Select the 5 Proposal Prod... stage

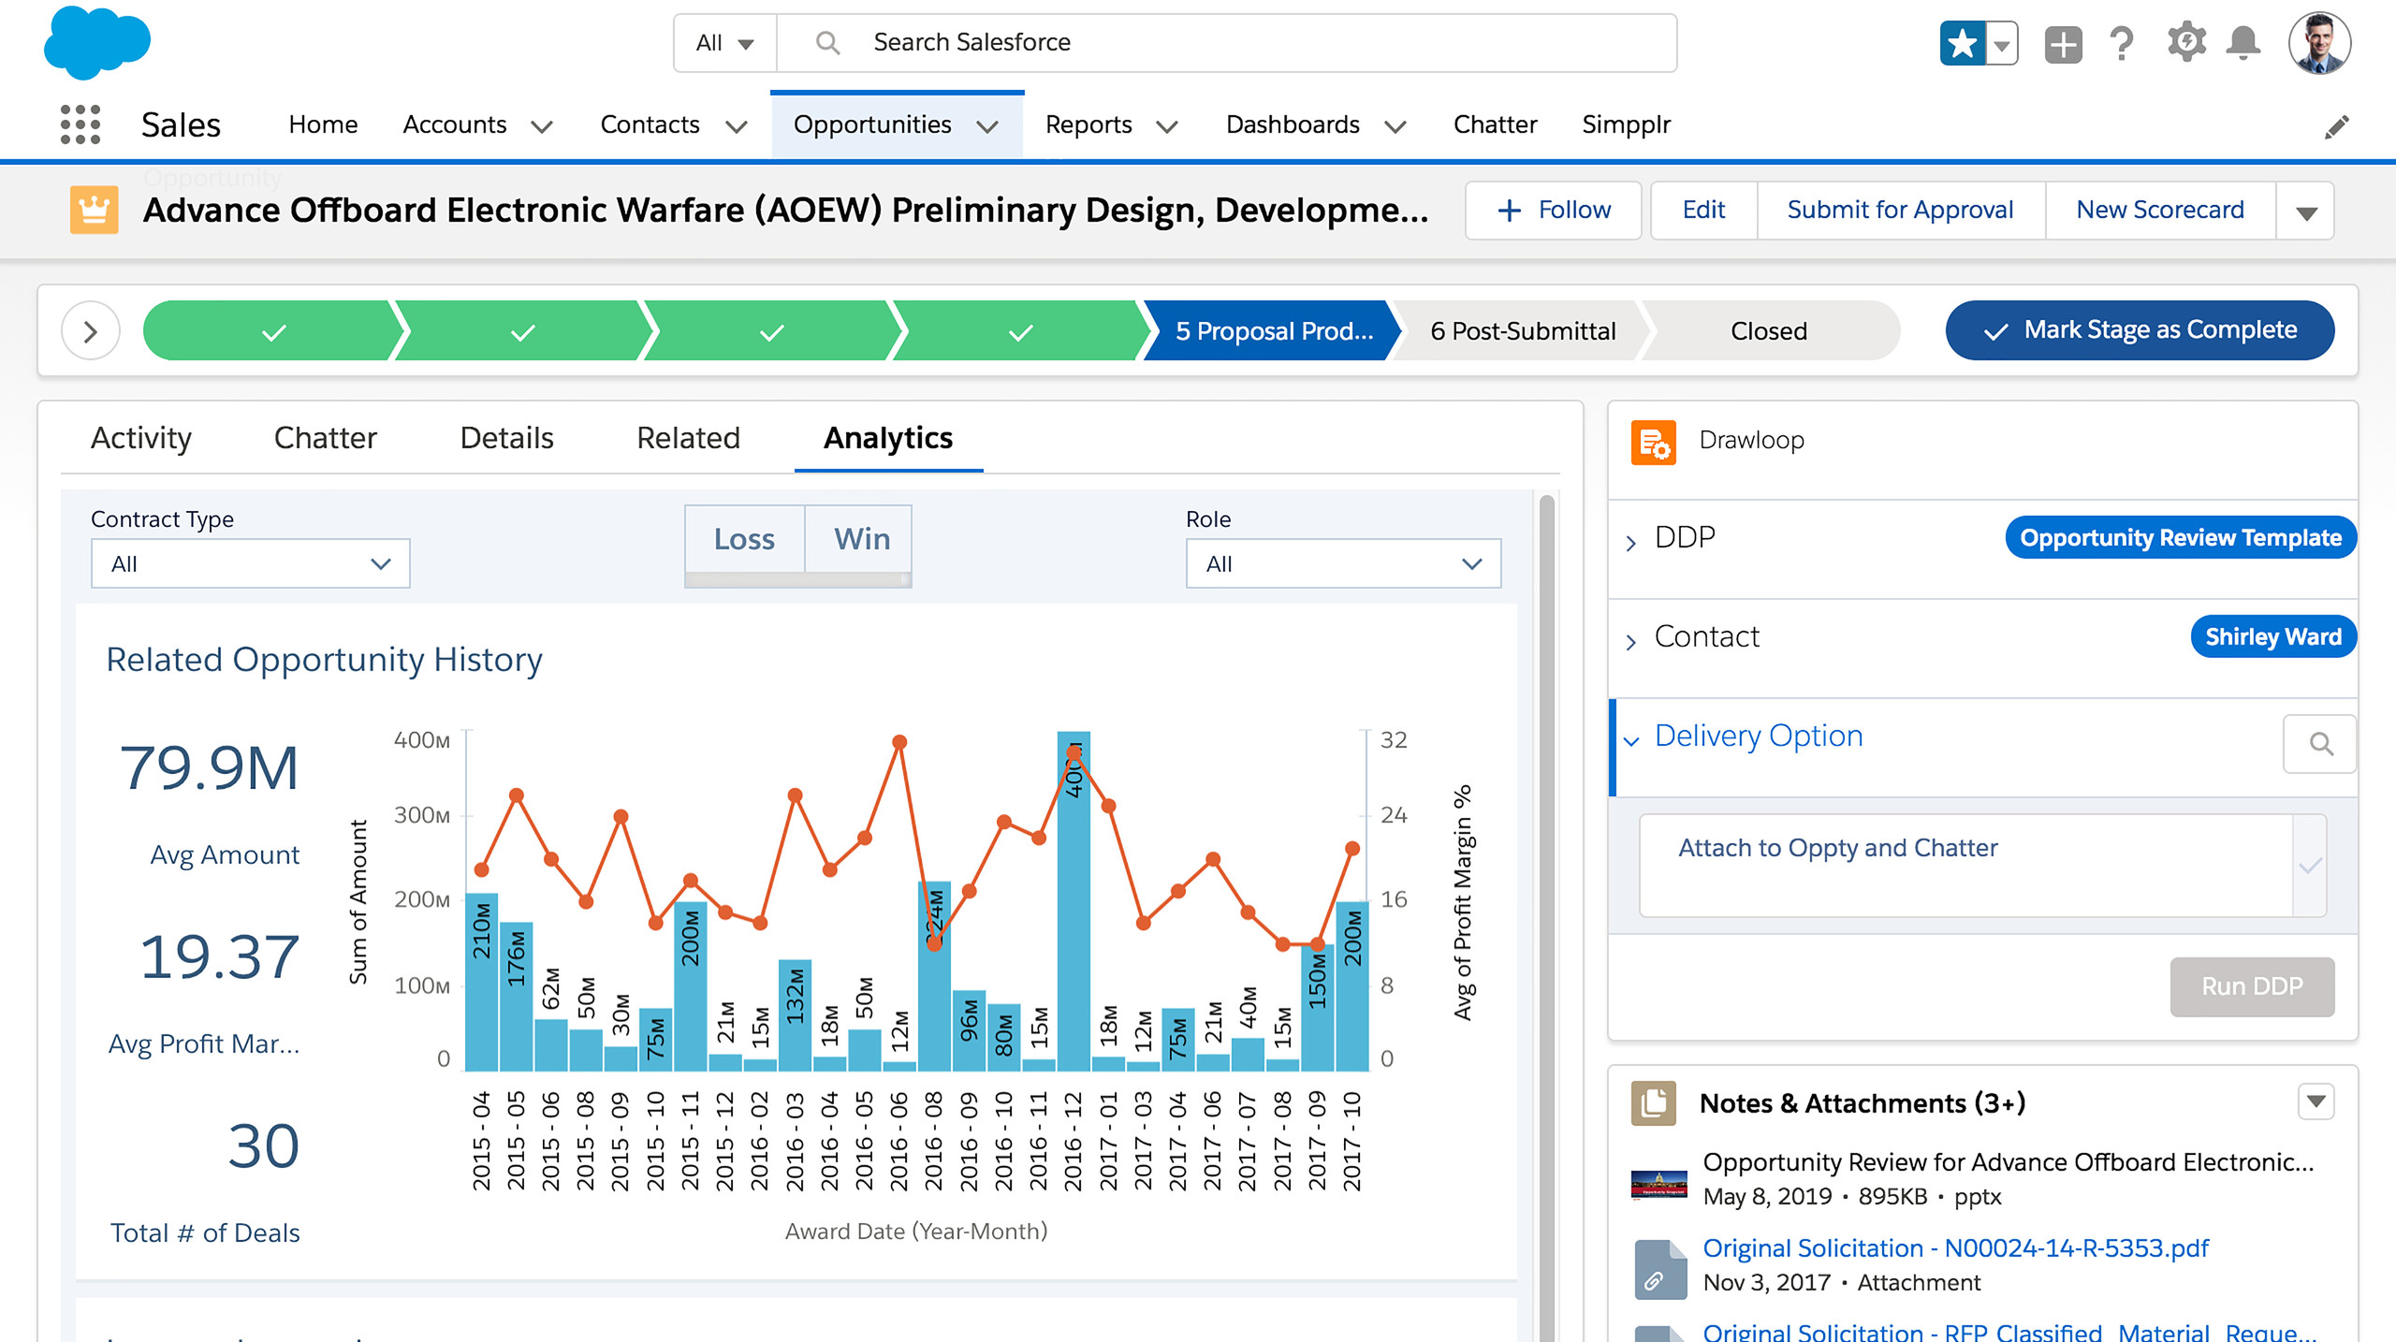click(x=1273, y=330)
